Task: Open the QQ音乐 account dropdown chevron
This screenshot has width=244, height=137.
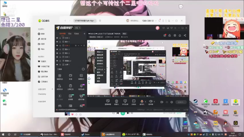Action: [x=156, y=21]
